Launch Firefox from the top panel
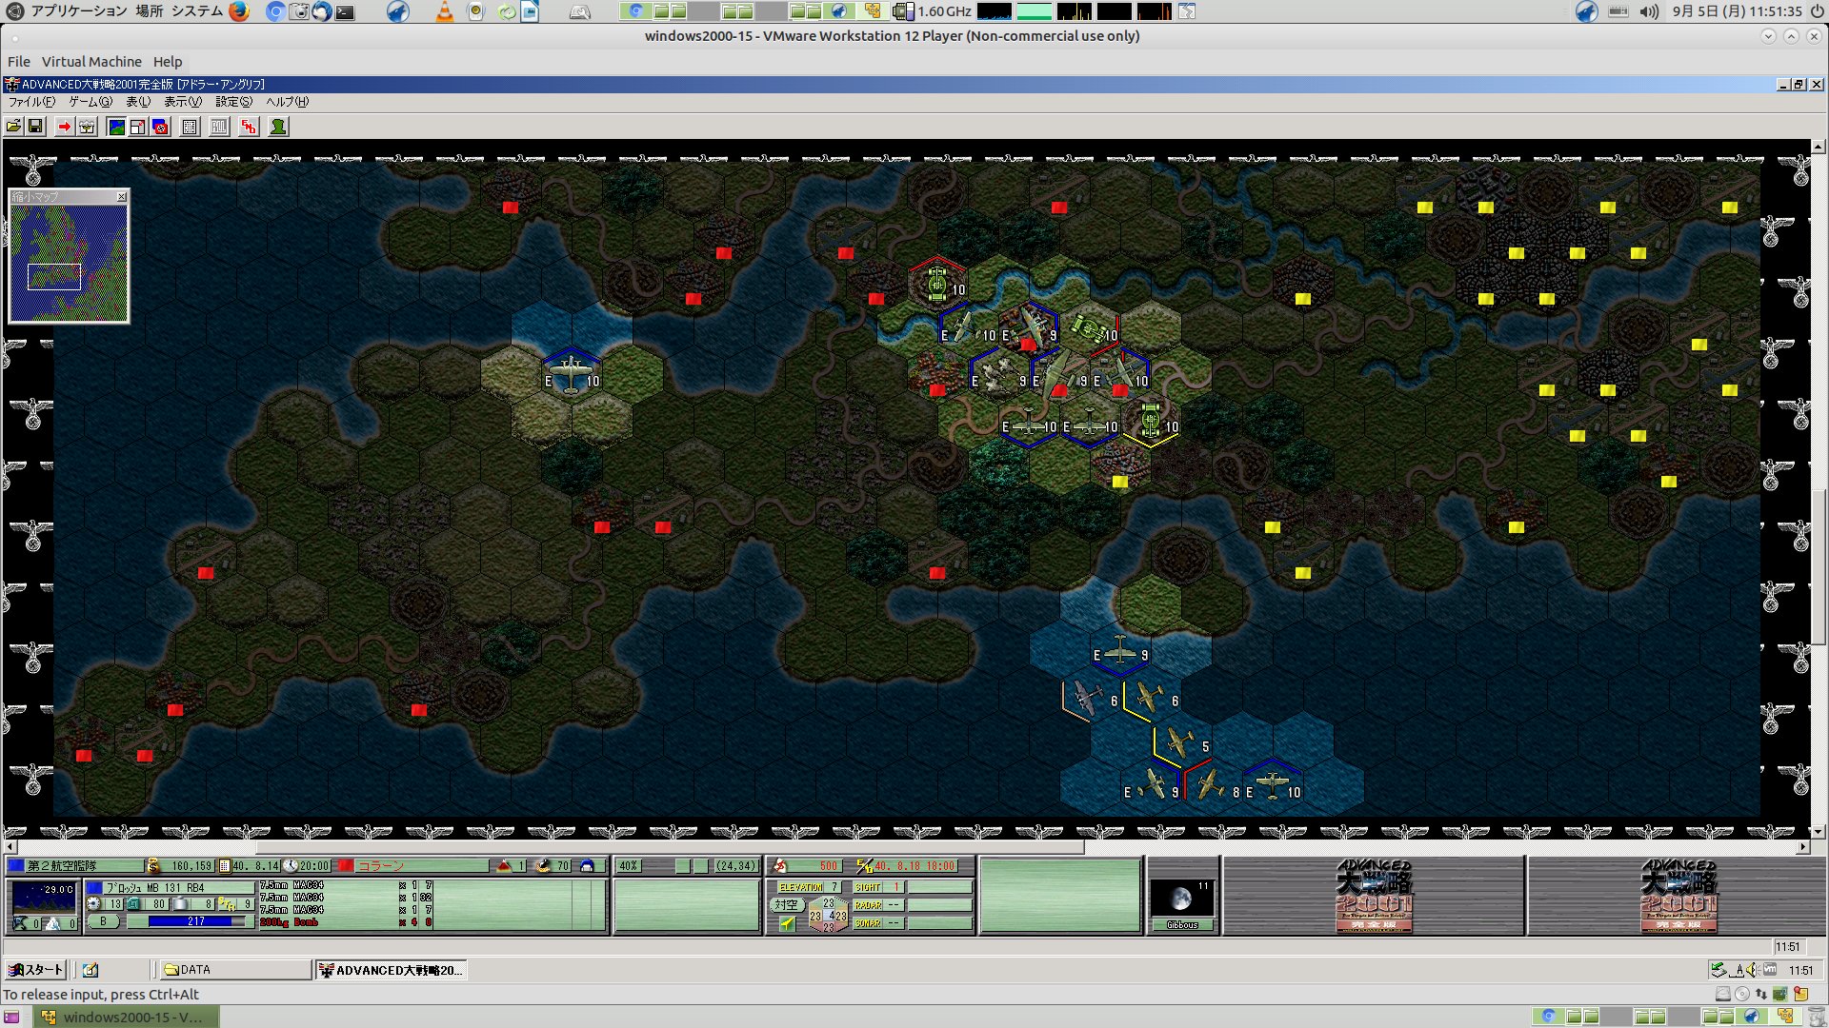This screenshot has width=1829, height=1028. pos(239,11)
